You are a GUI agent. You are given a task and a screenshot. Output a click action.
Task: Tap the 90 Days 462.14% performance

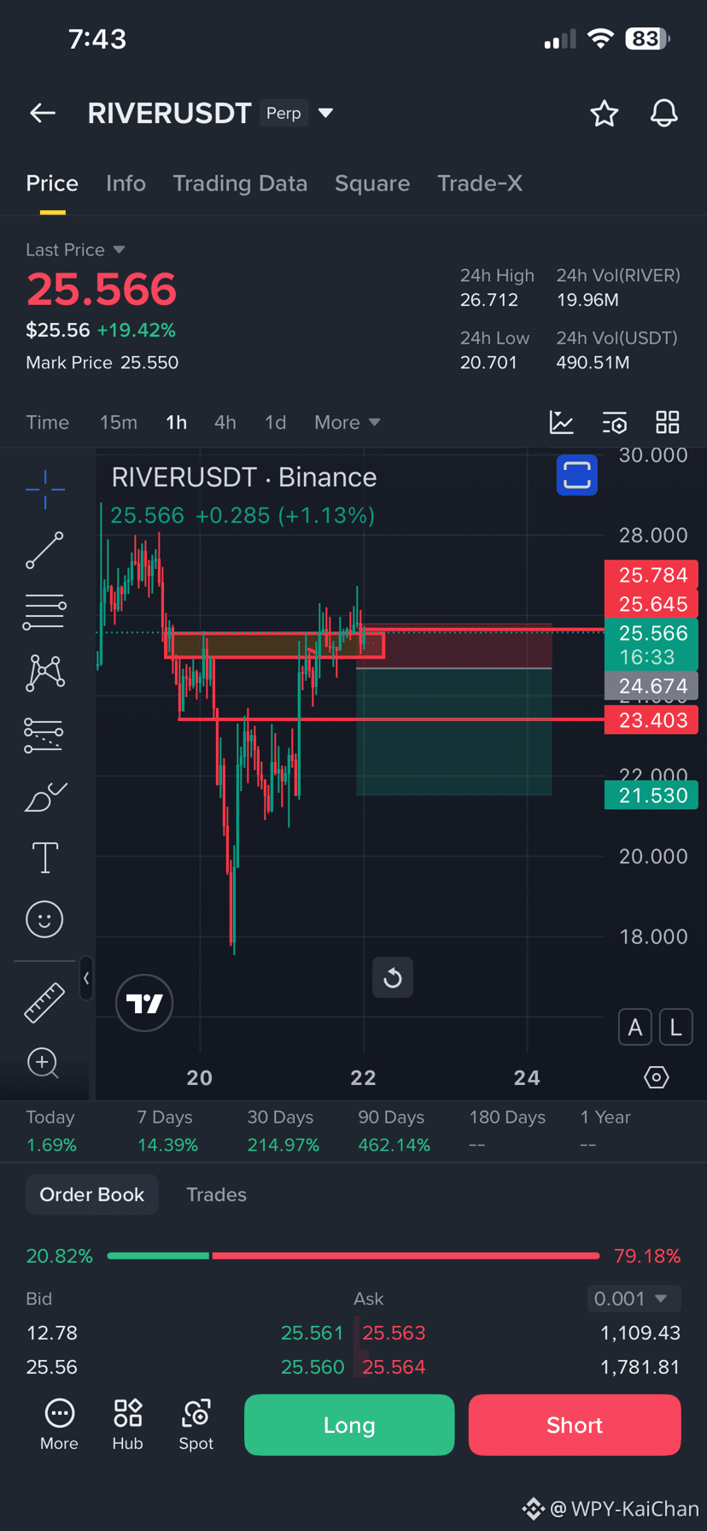coord(394,1131)
